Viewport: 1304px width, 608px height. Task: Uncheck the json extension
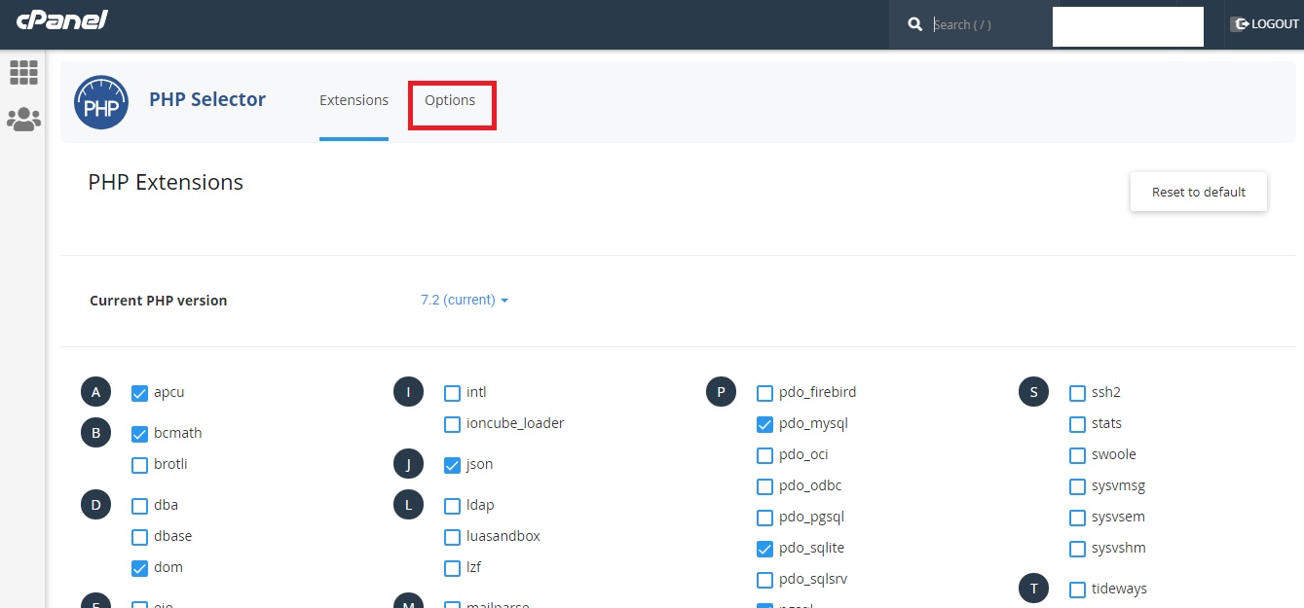(x=452, y=465)
